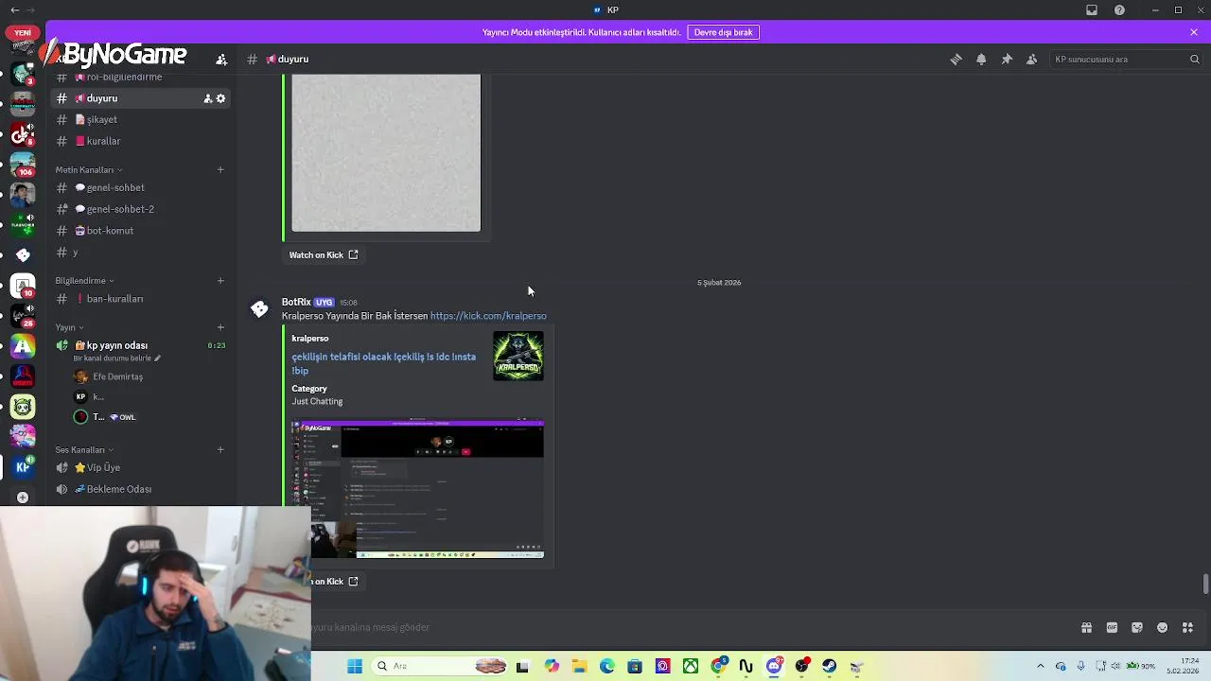
Task: Collapse Bilgilendirme category
Action: point(84,280)
